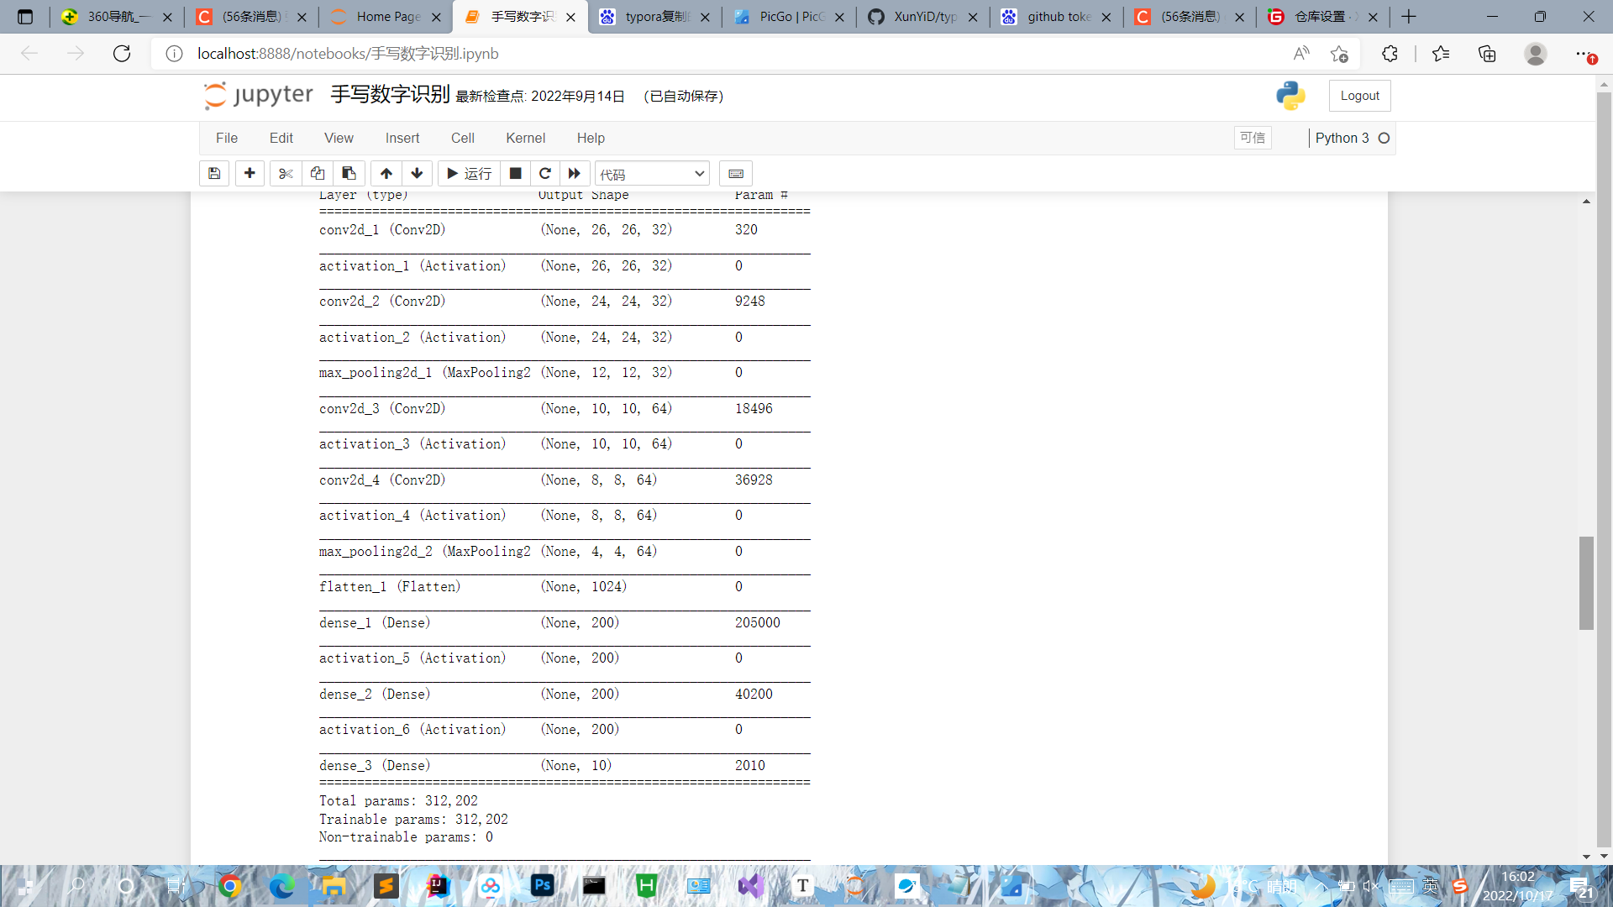Open the Cell menu
This screenshot has width=1613, height=907.
[462, 138]
